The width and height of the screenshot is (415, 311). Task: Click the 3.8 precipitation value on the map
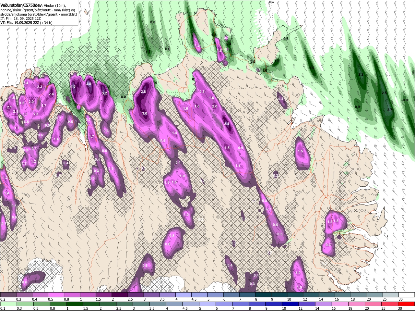tap(89, 83)
